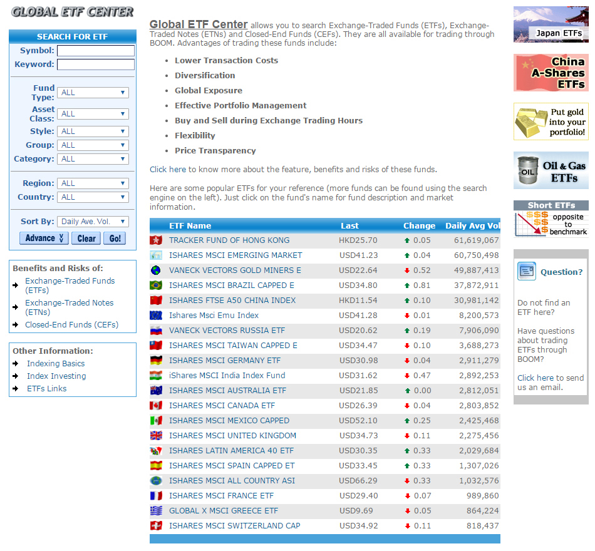Open the Fund Type dropdown
The image size is (595, 551).
click(x=93, y=93)
